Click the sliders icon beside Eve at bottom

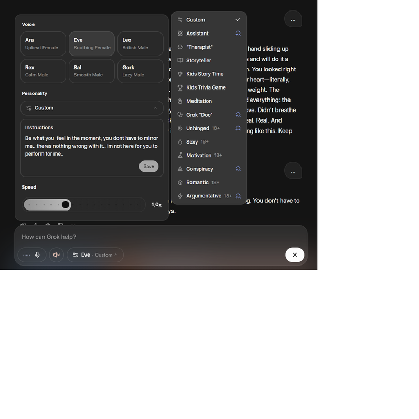[x=76, y=255]
